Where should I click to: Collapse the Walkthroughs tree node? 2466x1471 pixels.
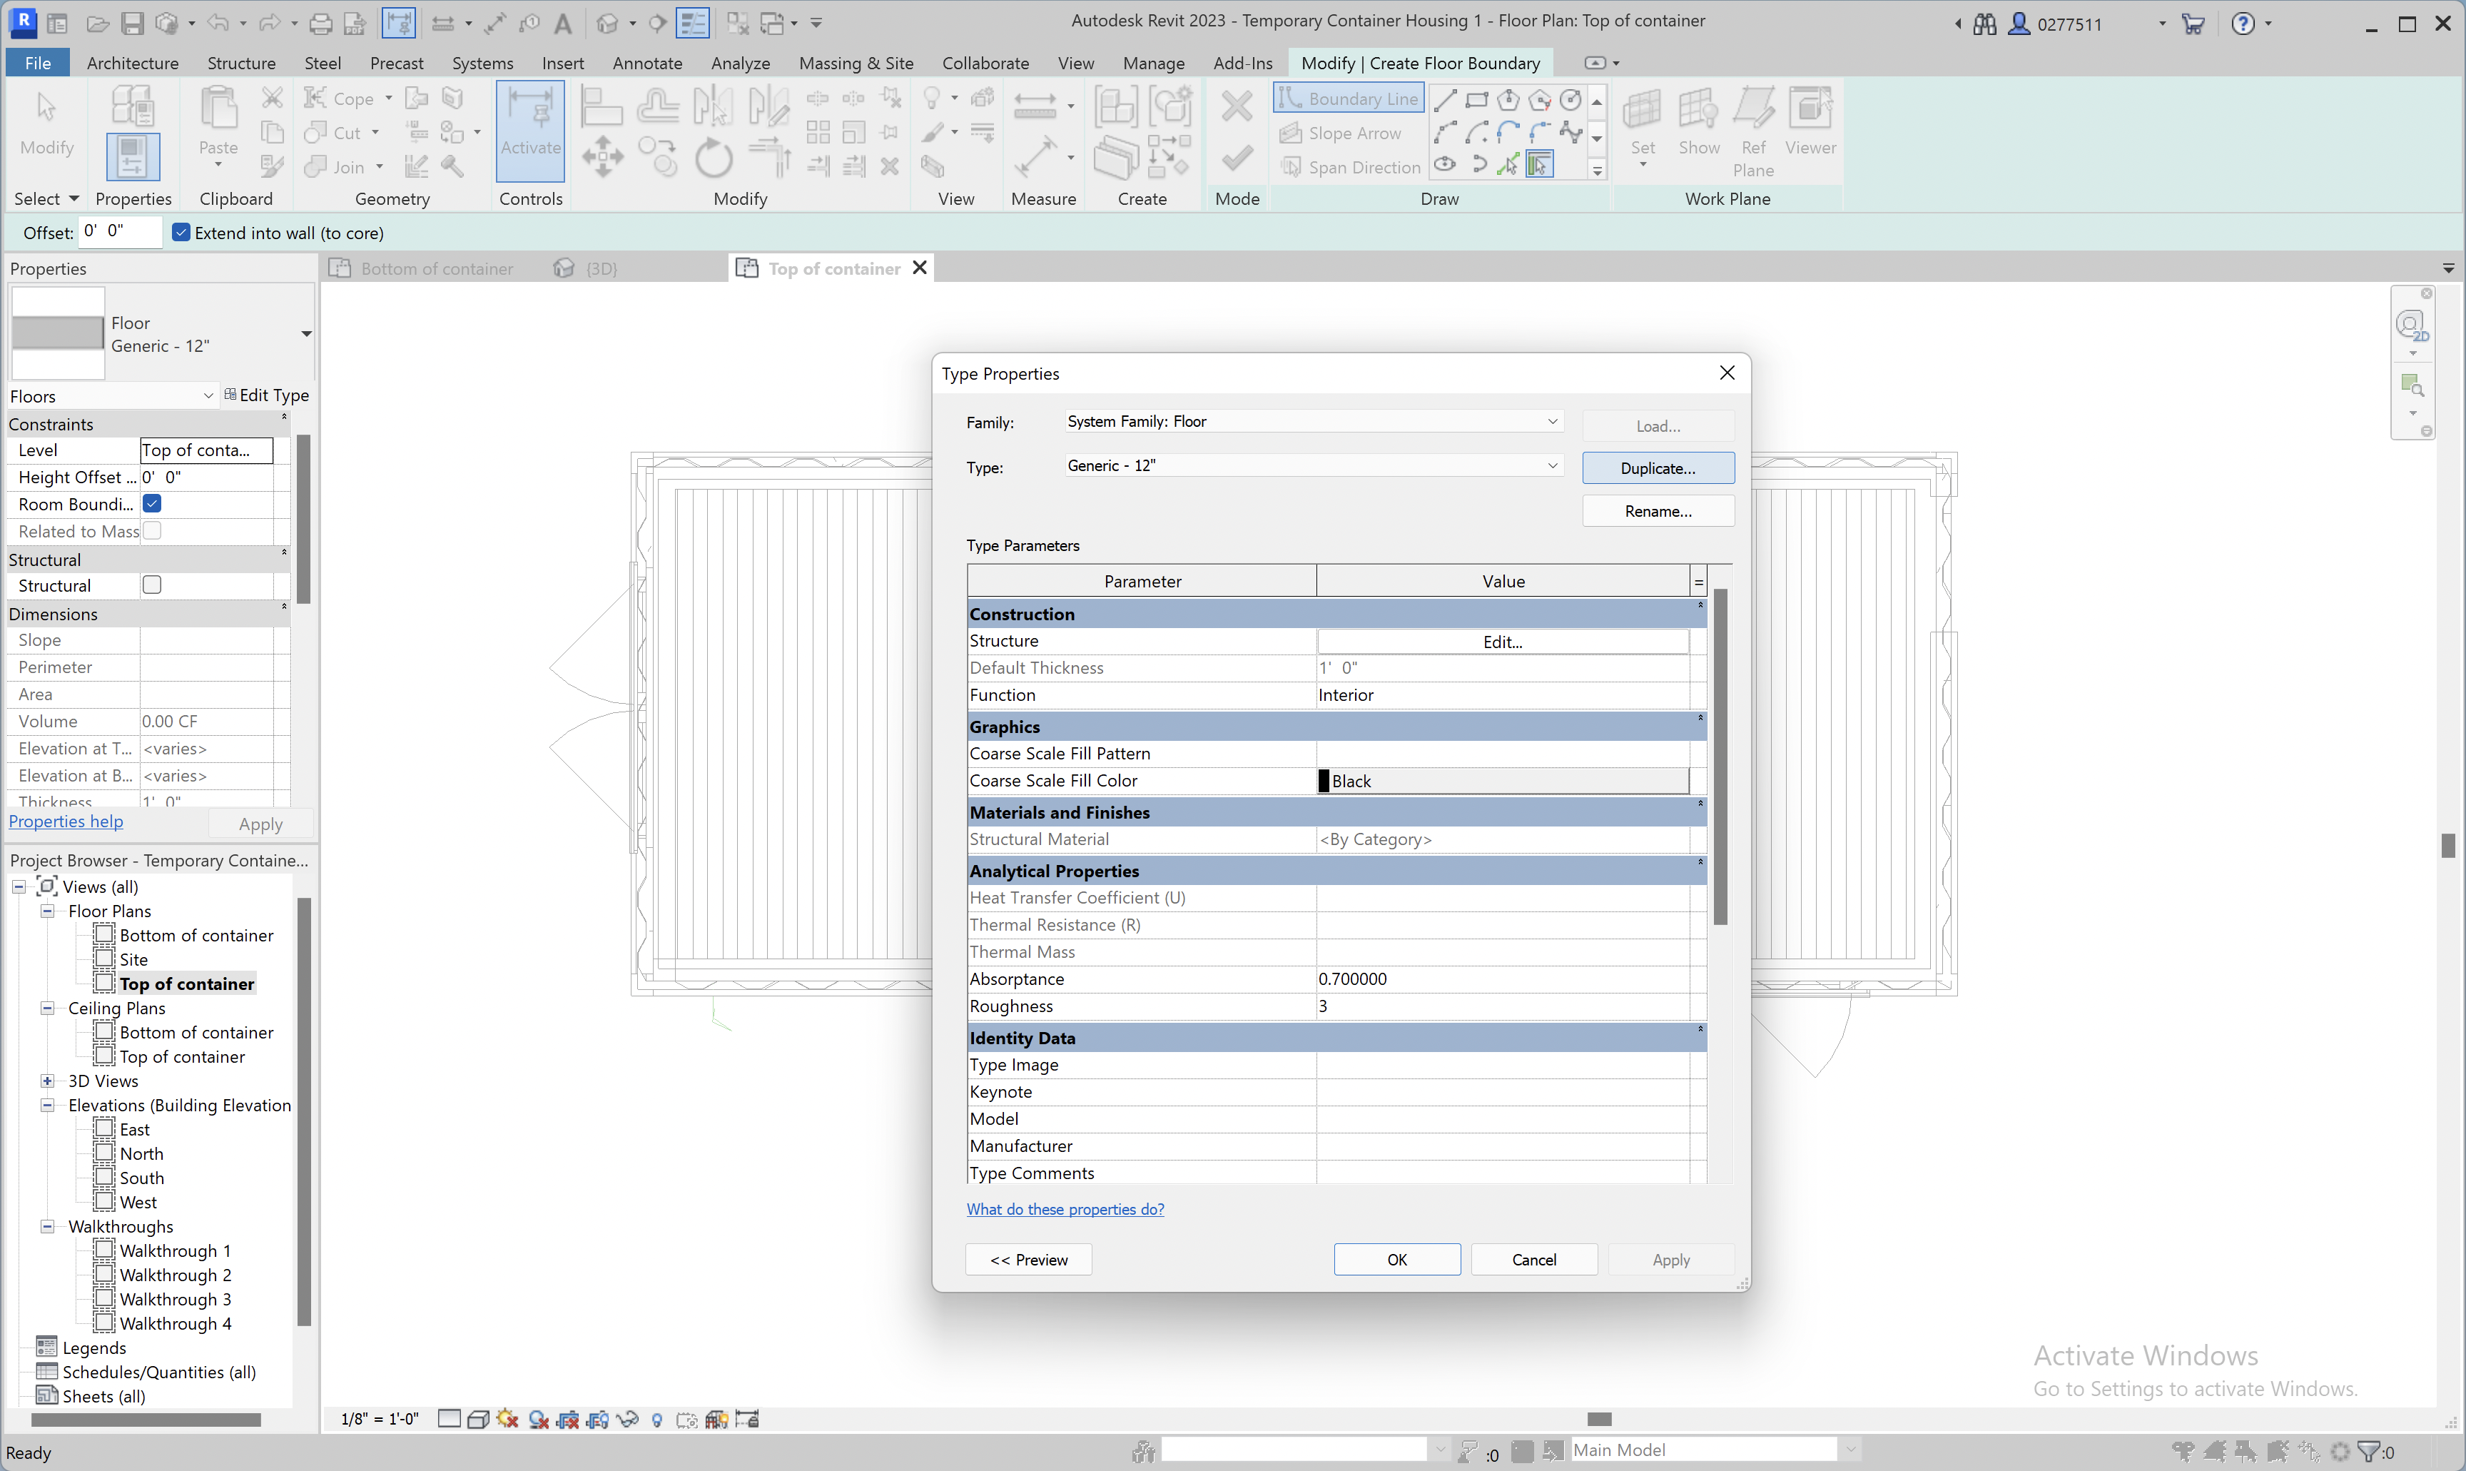pyautogui.click(x=46, y=1226)
